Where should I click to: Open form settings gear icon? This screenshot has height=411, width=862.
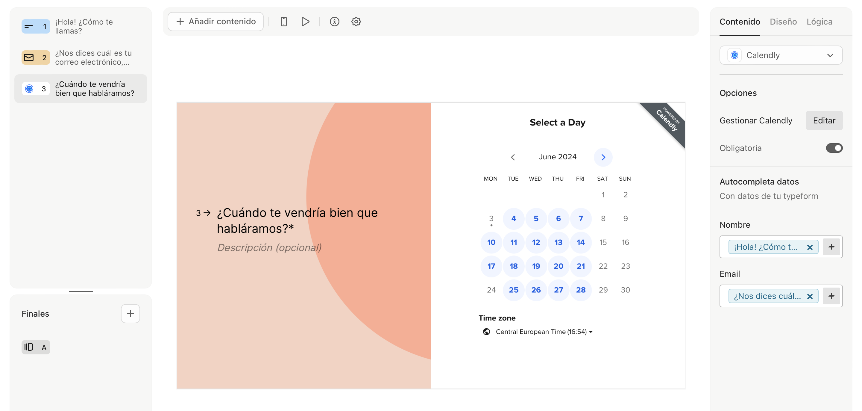356,22
